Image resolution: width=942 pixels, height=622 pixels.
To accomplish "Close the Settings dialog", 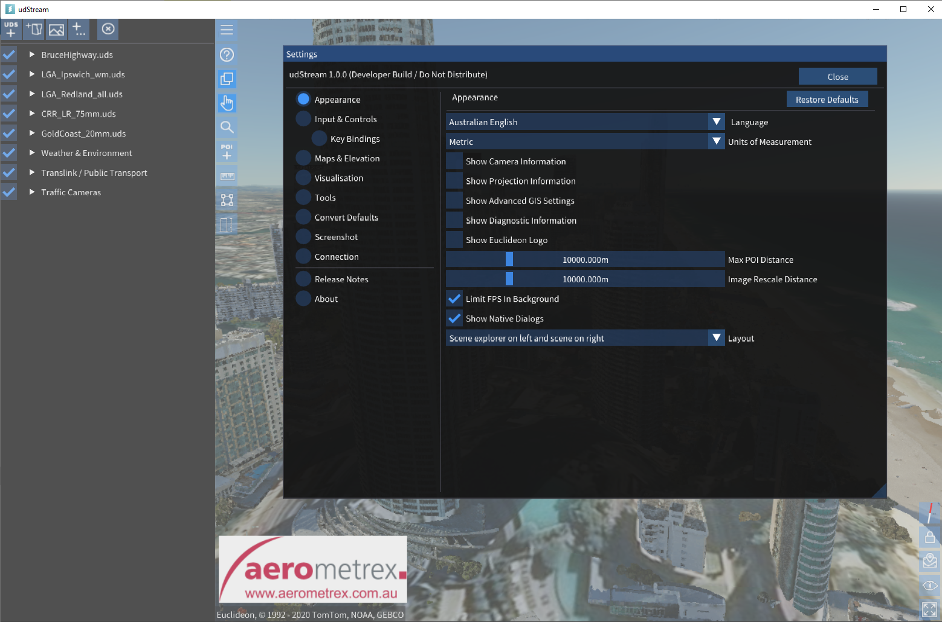I will 837,77.
